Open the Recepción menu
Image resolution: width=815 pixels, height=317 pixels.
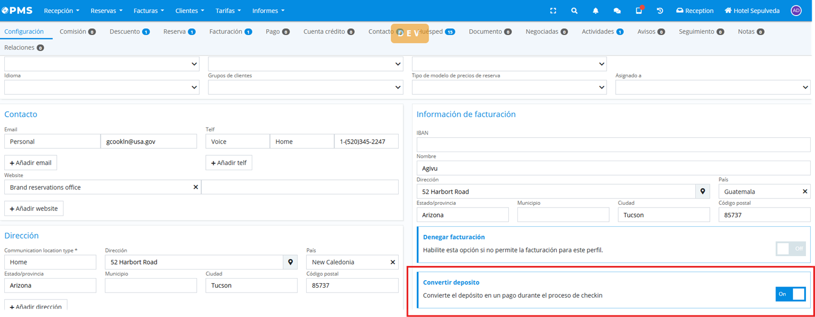[x=61, y=11]
